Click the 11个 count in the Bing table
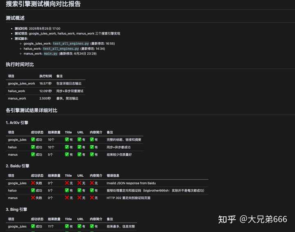Image resolution: width=295 pixels, height=232 pixels. coord(51,226)
